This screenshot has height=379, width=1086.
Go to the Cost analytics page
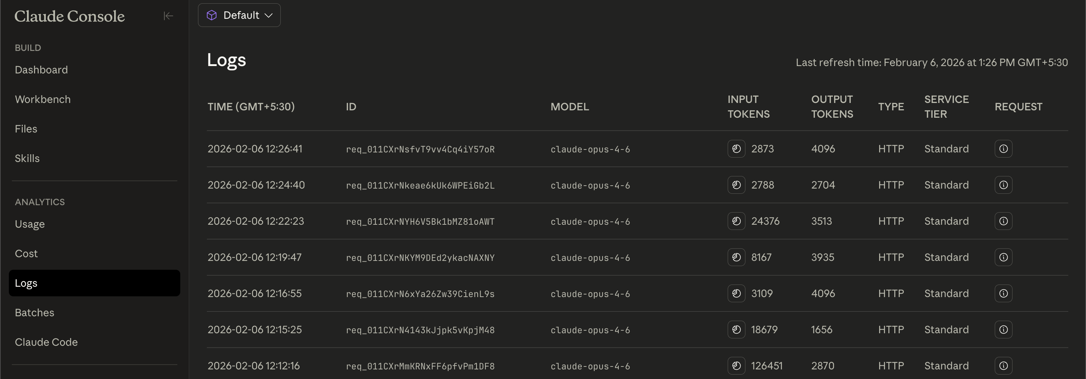click(27, 254)
